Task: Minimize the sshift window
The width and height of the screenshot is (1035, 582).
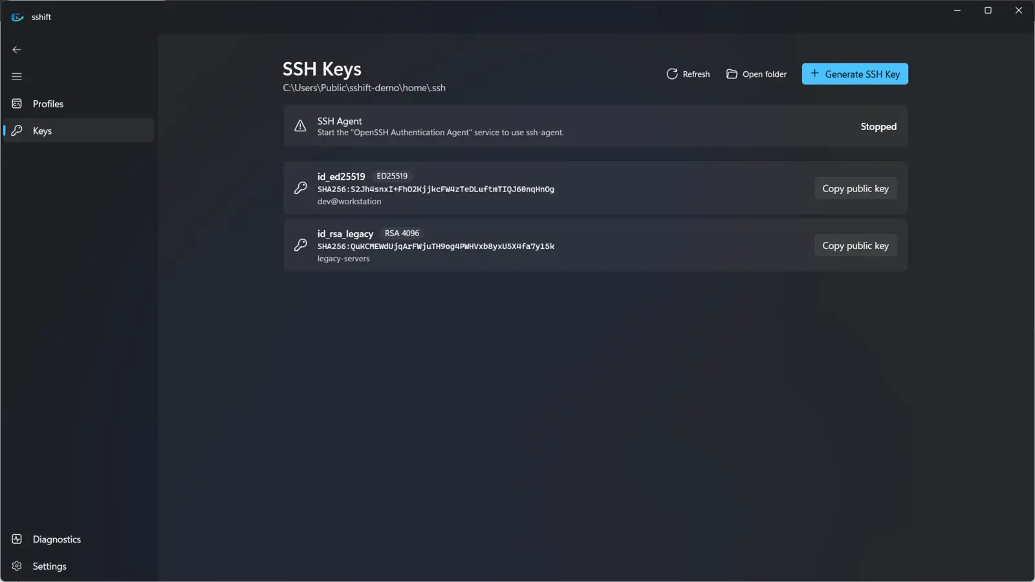Action: pyautogui.click(x=957, y=10)
